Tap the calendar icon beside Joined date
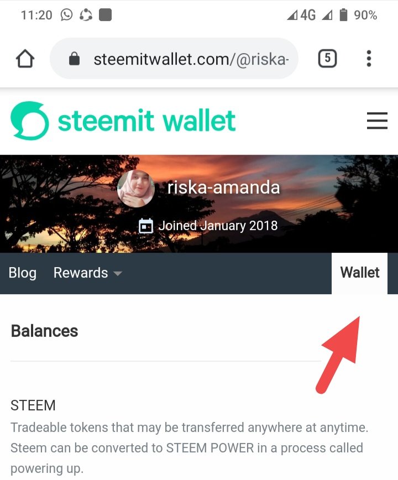The height and width of the screenshot is (480, 398). [x=146, y=226]
